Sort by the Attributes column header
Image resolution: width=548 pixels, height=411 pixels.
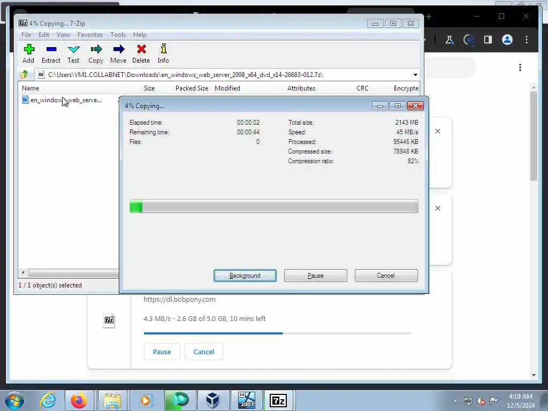301,88
